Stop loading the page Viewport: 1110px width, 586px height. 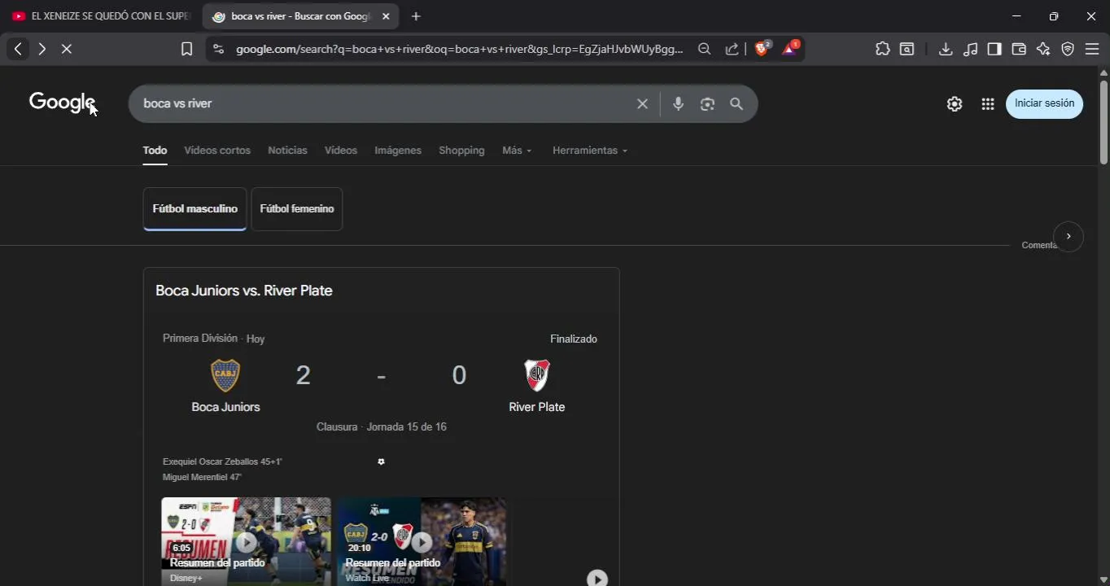tap(67, 49)
